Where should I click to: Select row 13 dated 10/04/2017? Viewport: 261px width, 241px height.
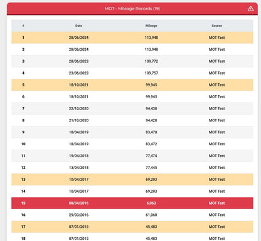[x=132, y=180]
